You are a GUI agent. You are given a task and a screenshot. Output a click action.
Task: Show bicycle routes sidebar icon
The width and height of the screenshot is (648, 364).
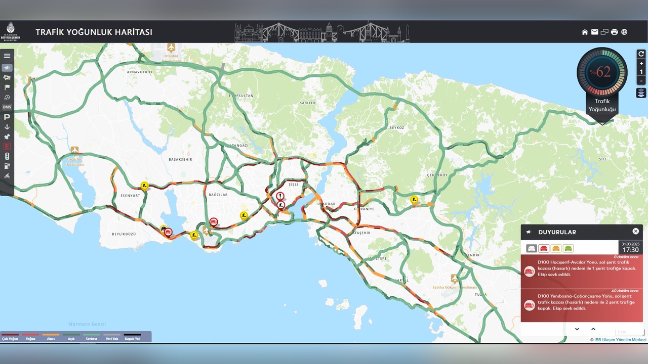tap(7, 176)
